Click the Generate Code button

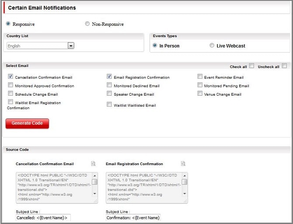click(27, 123)
